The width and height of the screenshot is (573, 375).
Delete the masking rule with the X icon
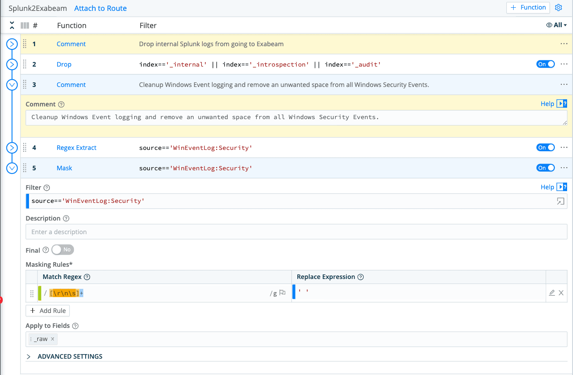click(x=561, y=293)
